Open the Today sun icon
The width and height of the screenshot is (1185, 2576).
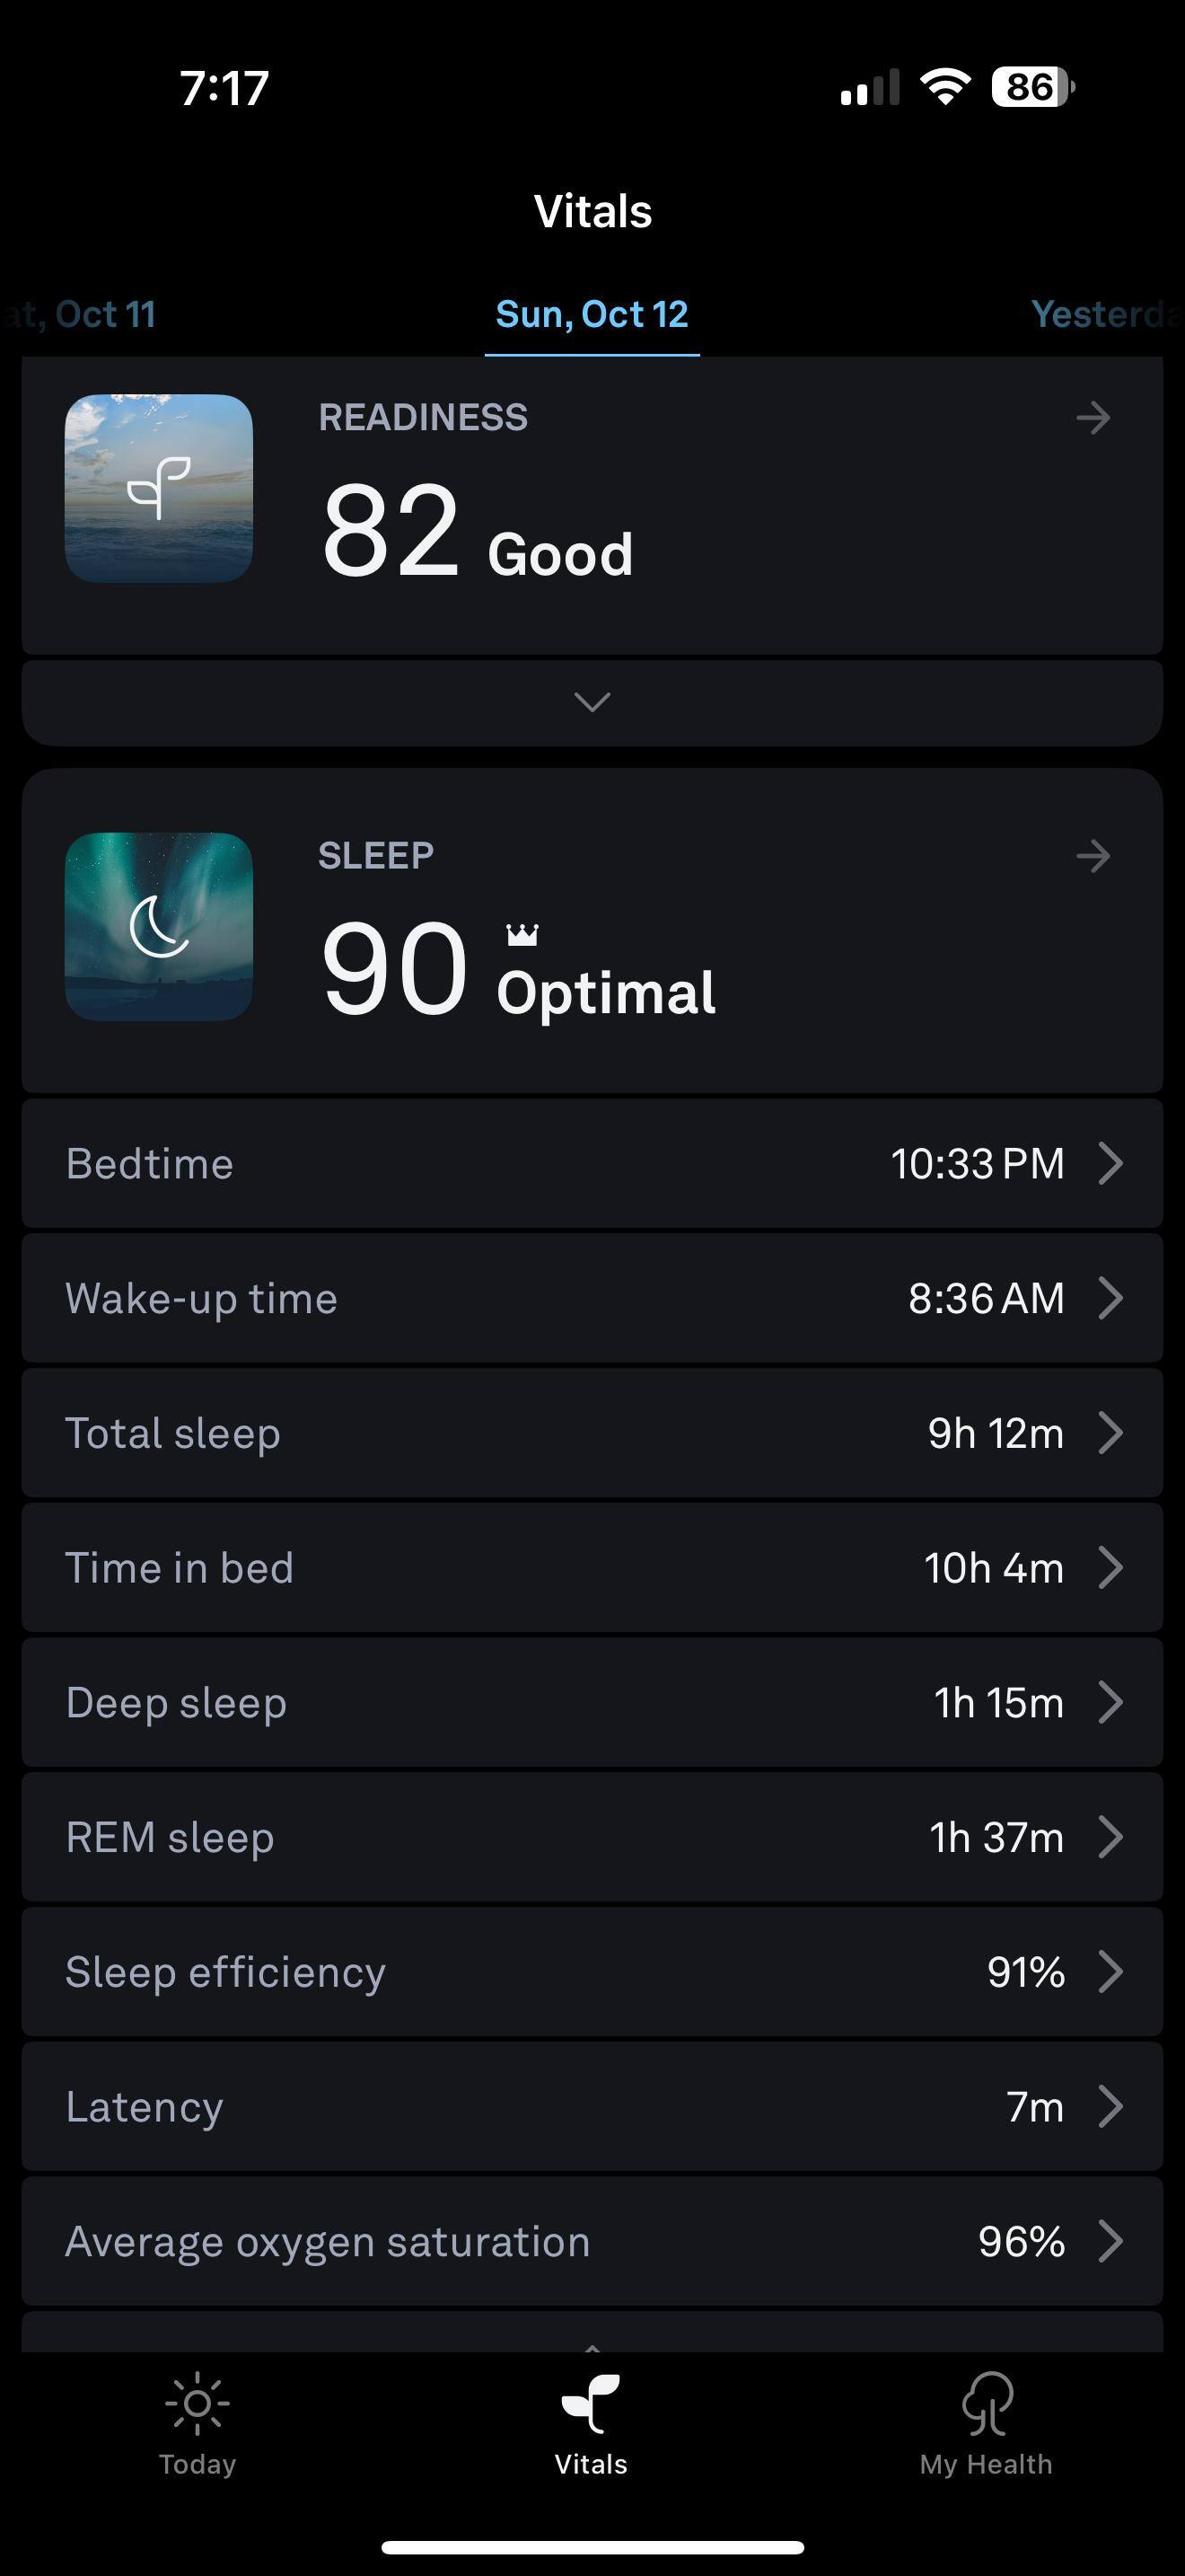197,2402
